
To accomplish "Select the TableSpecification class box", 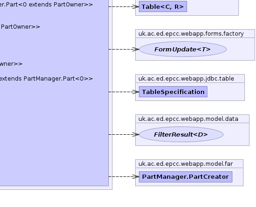I will click(173, 92).
